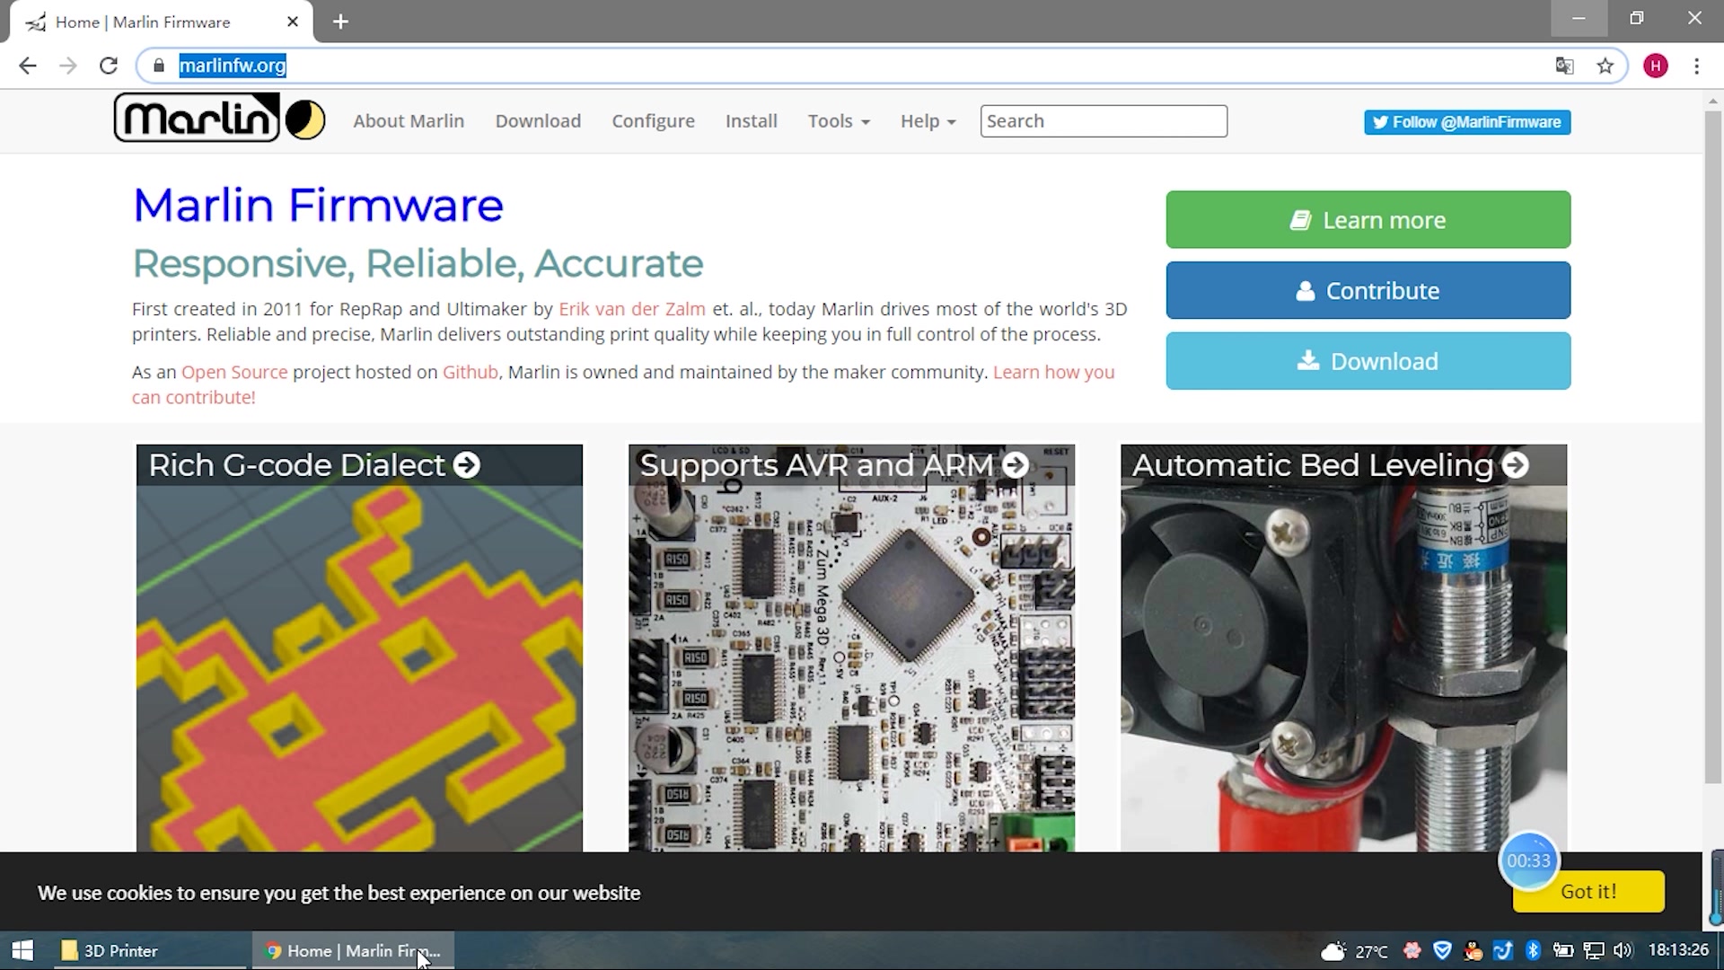The width and height of the screenshot is (1724, 970).
Task: Open the Windows Start menu
Action: (22, 950)
